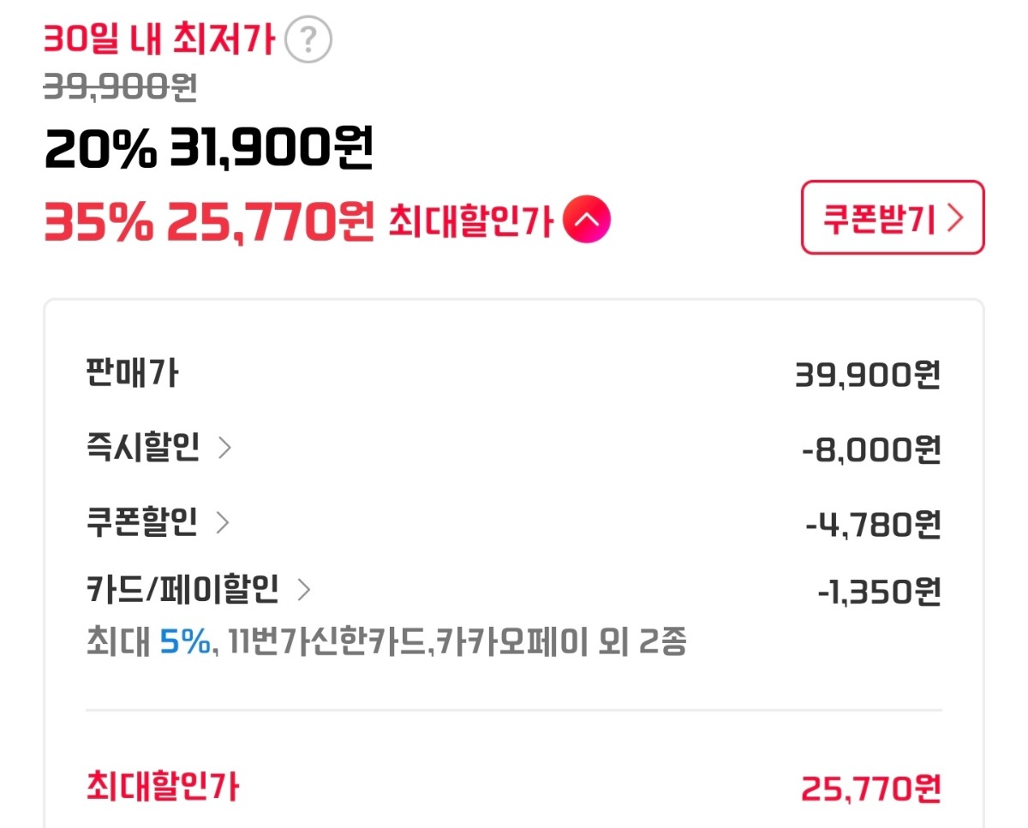The width and height of the screenshot is (1028, 828).
Task: Select the 카드/페이할인 label text
Action: [x=182, y=589]
